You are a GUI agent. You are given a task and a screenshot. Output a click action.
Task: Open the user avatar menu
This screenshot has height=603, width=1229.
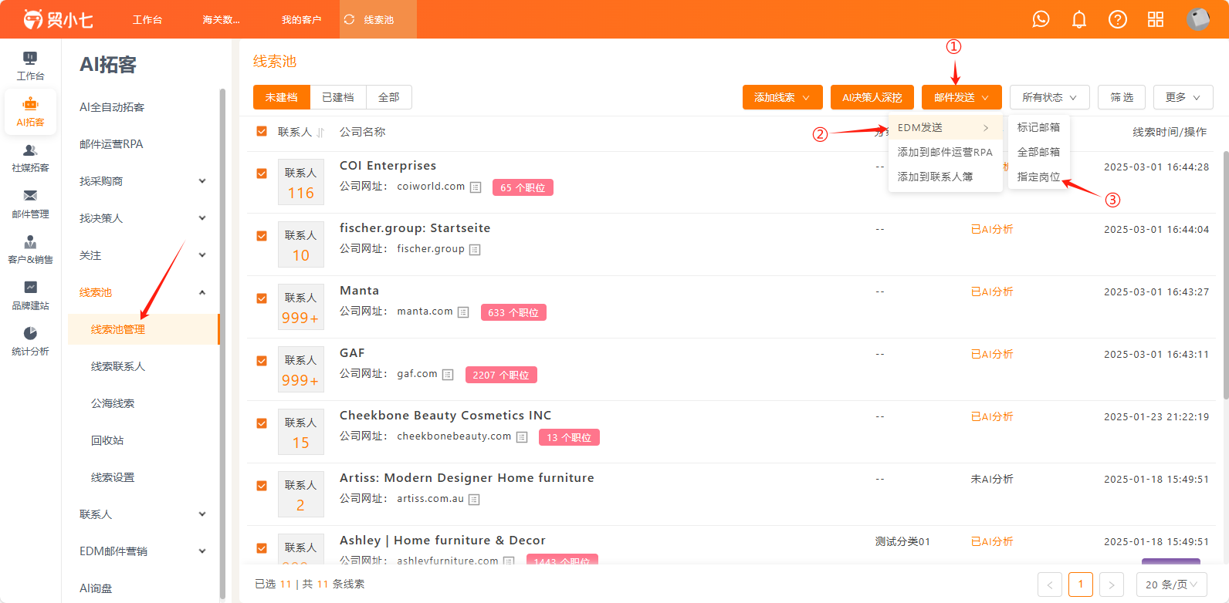tap(1198, 19)
